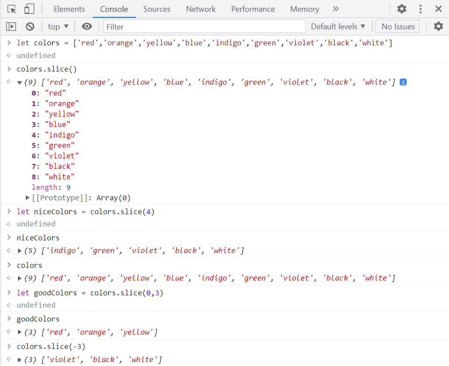Click the 4: "indigo" array entry
The image size is (449, 366).
tap(55, 135)
